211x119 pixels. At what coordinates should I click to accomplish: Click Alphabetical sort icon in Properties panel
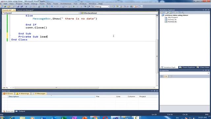tap(166, 76)
